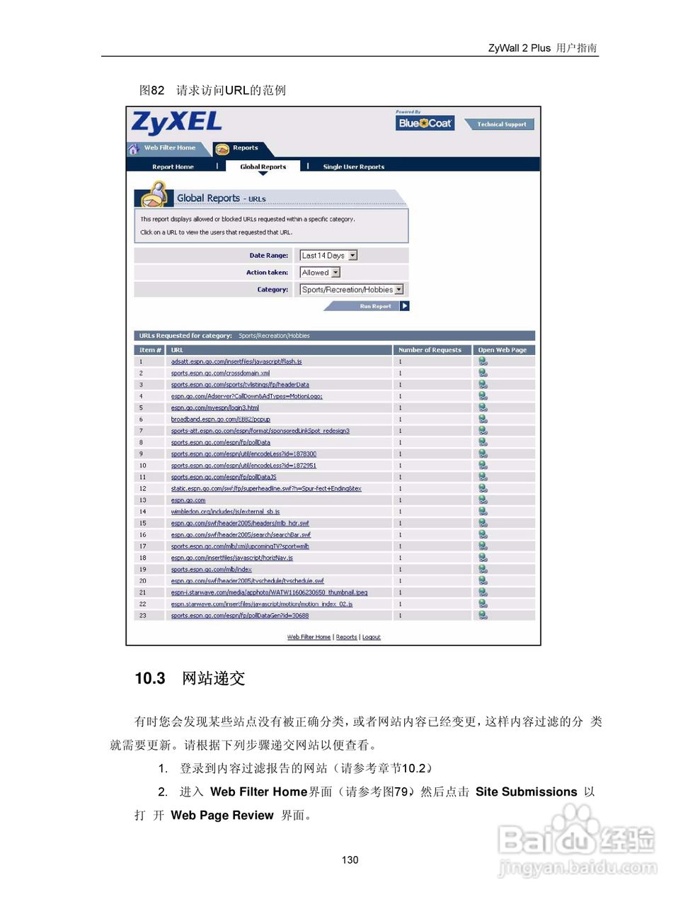This screenshot has height=907, width=700.
Task: Click the Technical Support button
Action: point(500,124)
